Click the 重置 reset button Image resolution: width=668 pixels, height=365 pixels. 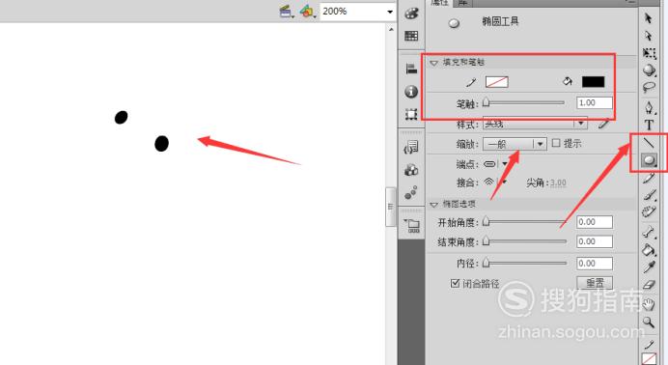(x=595, y=282)
